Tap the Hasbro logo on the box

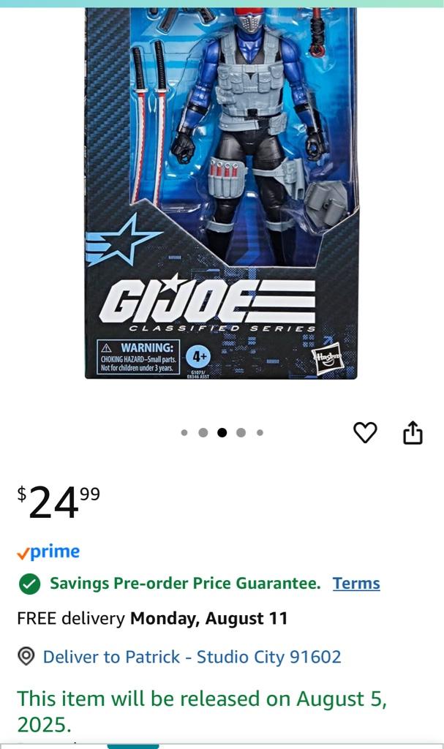[x=328, y=358]
